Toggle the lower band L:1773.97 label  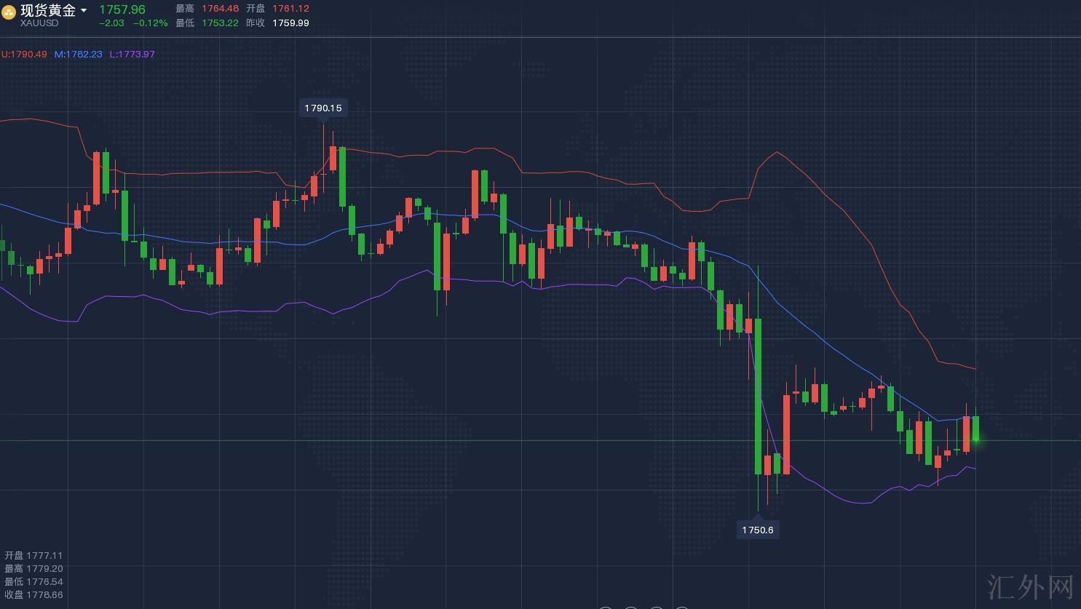click(x=132, y=55)
